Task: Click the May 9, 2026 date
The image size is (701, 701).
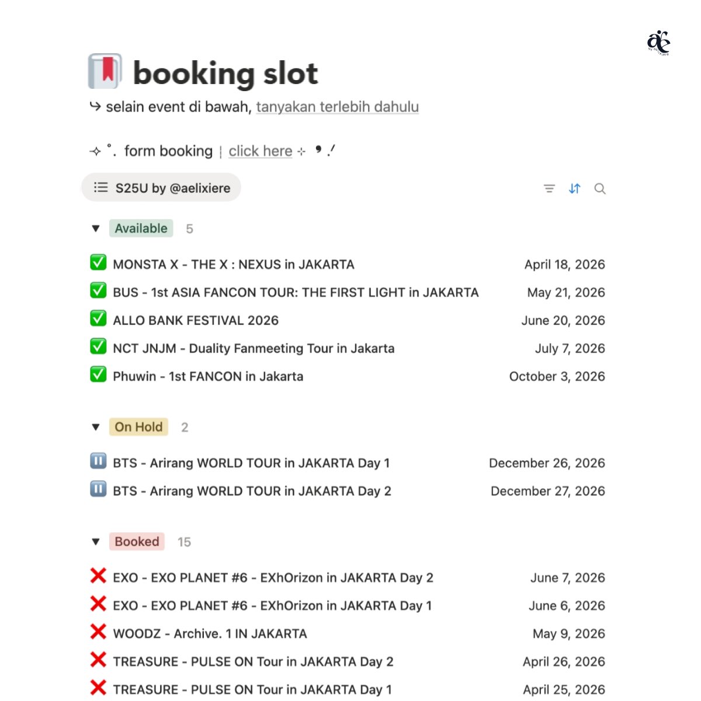Action: pyautogui.click(x=569, y=634)
